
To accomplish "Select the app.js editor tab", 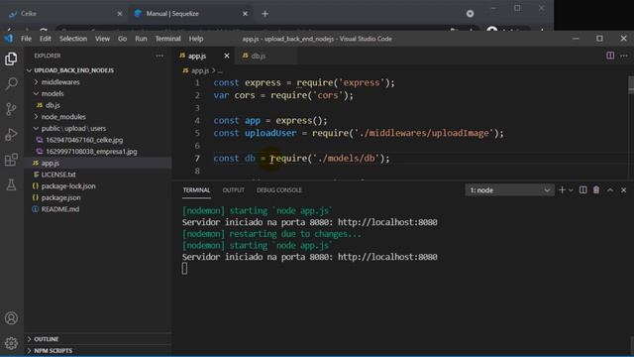I will (x=197, y=56).
